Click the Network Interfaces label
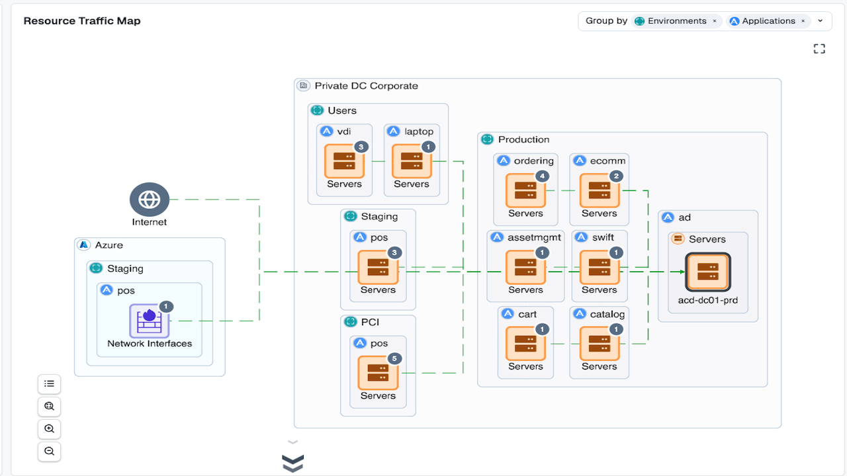The image size is (847, 476). (150, 344)
